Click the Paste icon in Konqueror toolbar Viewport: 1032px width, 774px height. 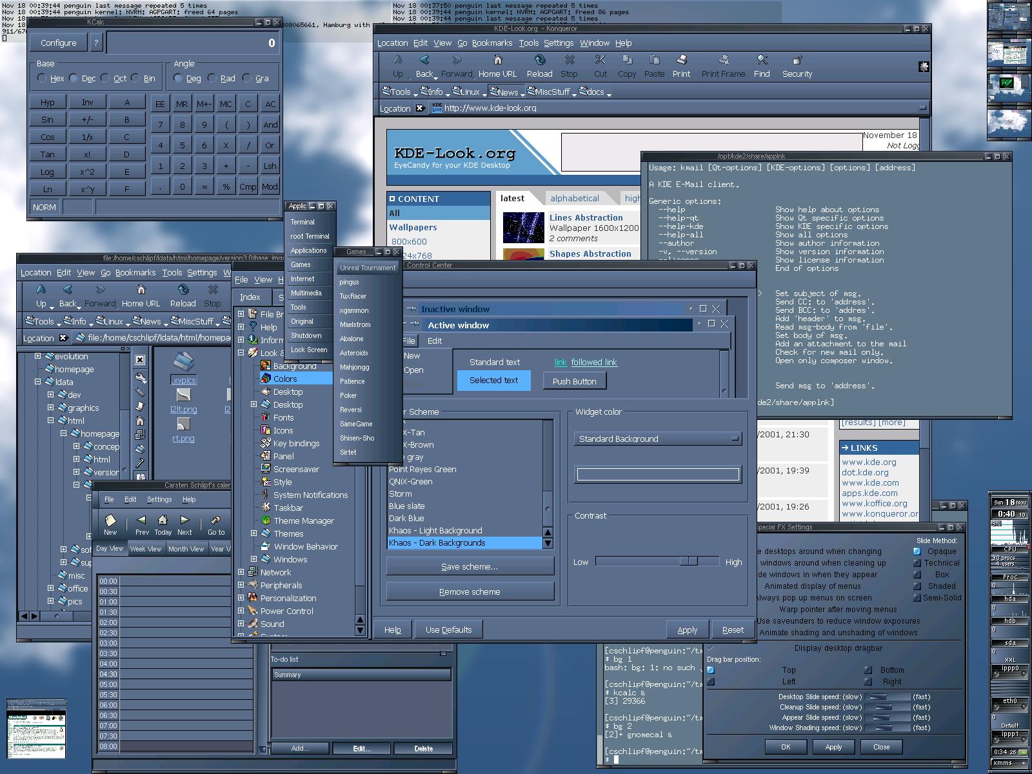point(654,61)
